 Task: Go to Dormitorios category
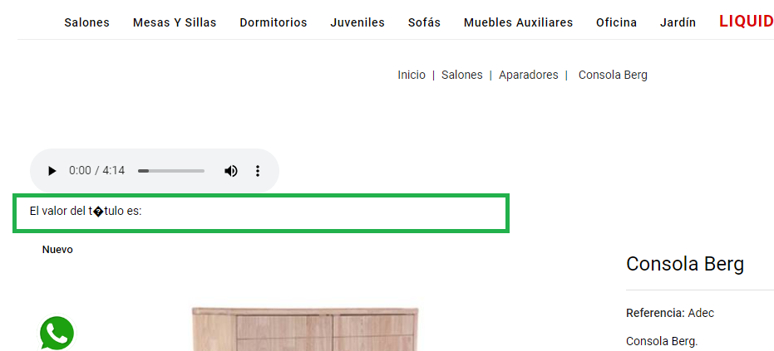pos(274,22)
